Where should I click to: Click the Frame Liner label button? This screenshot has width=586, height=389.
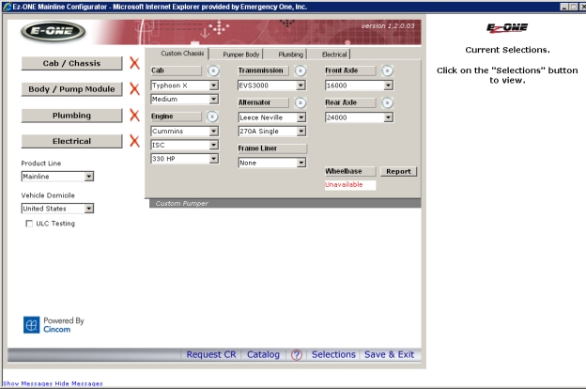pyautogui.click(x=272, y=148)
